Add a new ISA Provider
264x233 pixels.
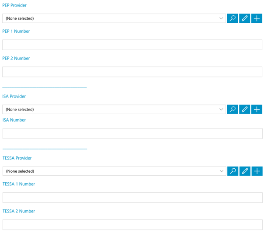click(257, 109)
